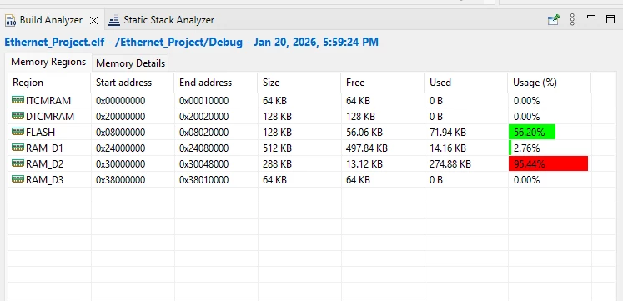The width and height of the screenshot is (623, 301).
Task: Click the FLASH 56.20% green usage bar
Action: [532, 133]
